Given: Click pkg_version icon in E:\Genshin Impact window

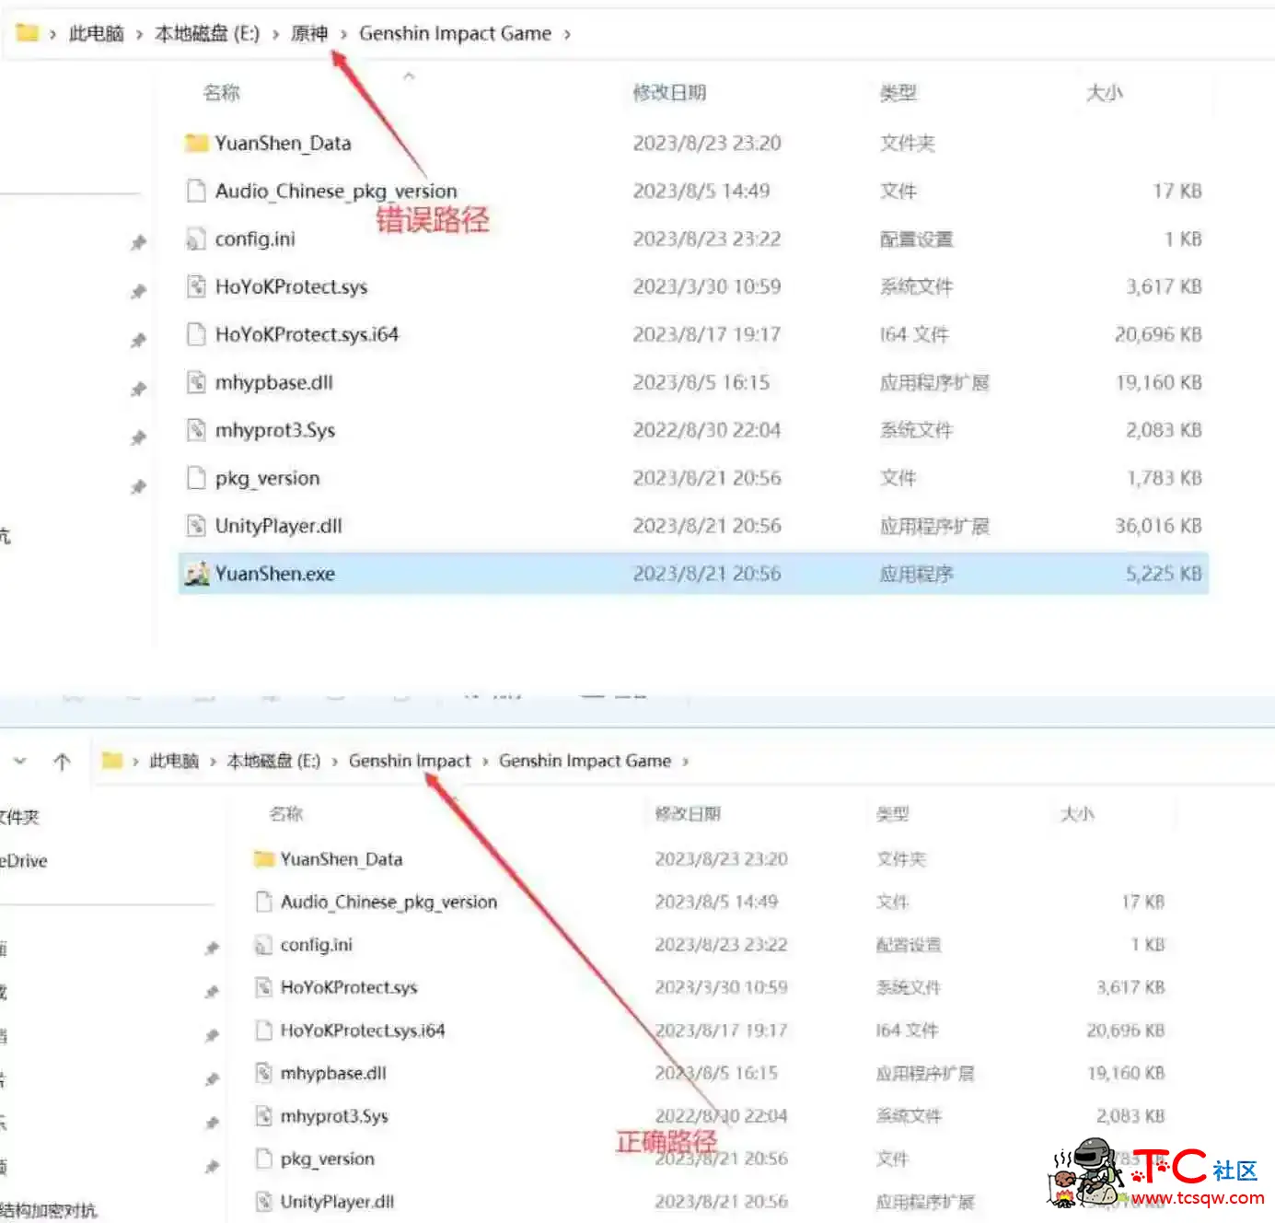Looking at the screenshot, I should coord(264,1159).
